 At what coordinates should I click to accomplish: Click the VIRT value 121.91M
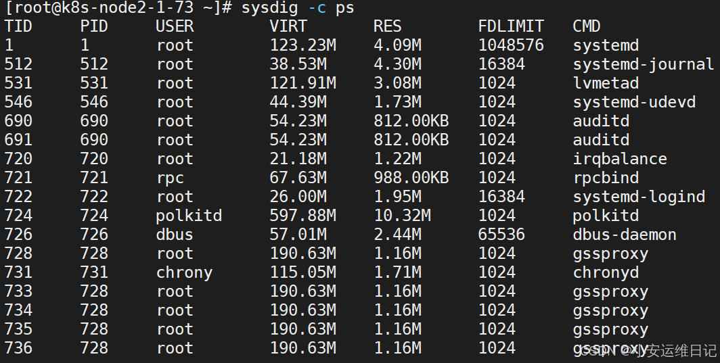point(302,83)
